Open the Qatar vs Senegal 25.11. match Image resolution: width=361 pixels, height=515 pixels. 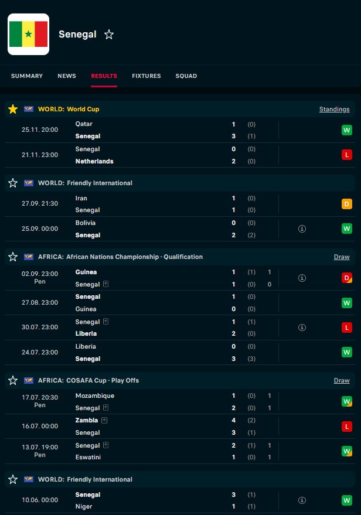coord(180,130)
